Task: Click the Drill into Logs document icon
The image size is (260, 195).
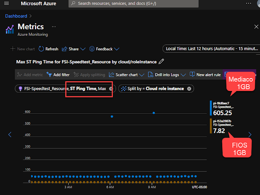Action: point(151,75)
